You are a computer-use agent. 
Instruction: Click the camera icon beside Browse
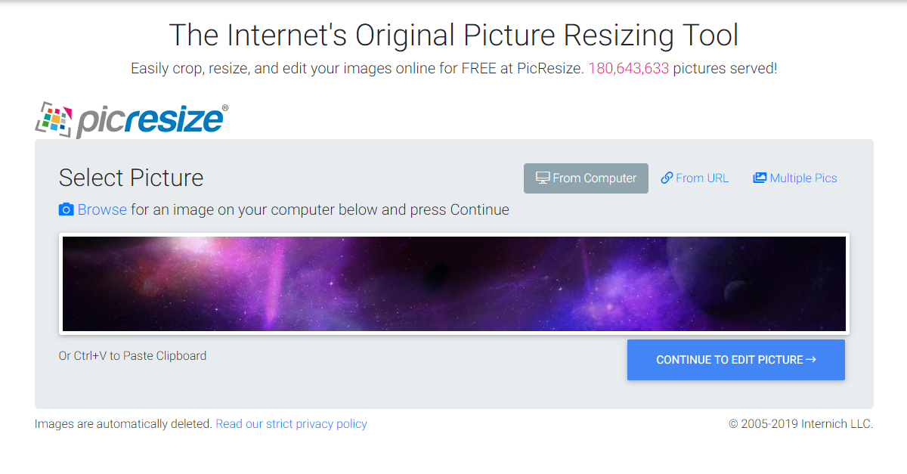(66, 209)
